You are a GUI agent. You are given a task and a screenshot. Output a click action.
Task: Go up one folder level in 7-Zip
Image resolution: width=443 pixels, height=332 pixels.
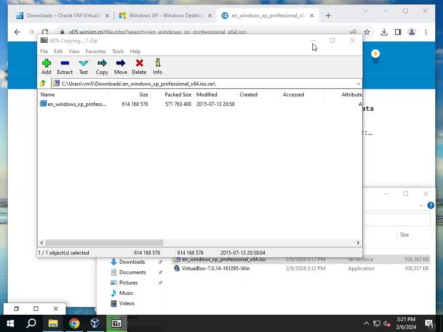pyautogui.click(x=43, y=83)
